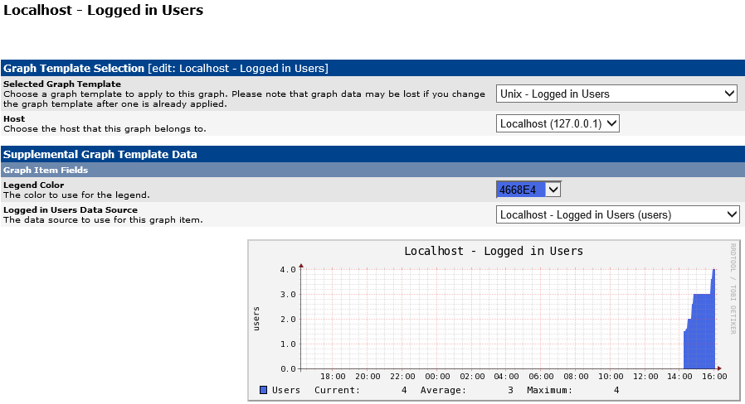
Task: Click the Graph Item Fields subheader
Action: point(46,170)
